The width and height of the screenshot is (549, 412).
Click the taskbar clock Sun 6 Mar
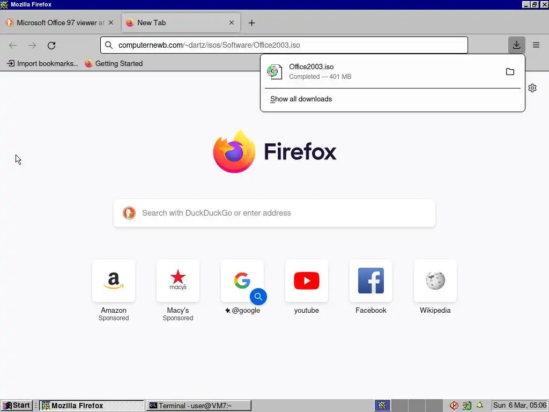tap(520, 406)
